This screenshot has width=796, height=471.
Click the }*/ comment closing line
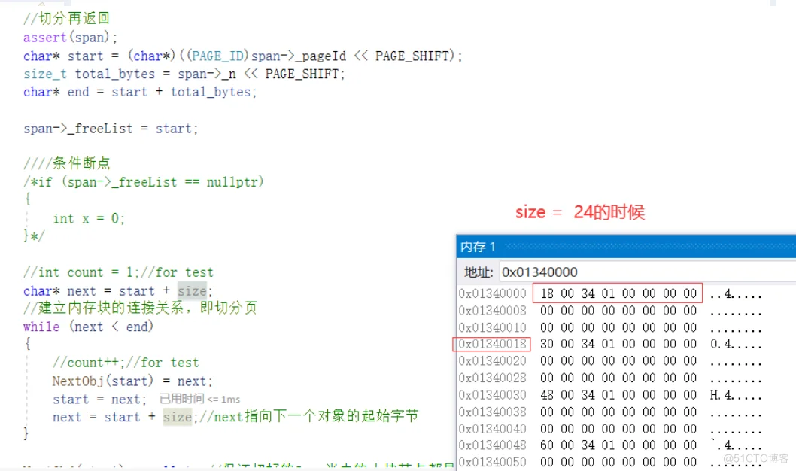click(34, 235)
